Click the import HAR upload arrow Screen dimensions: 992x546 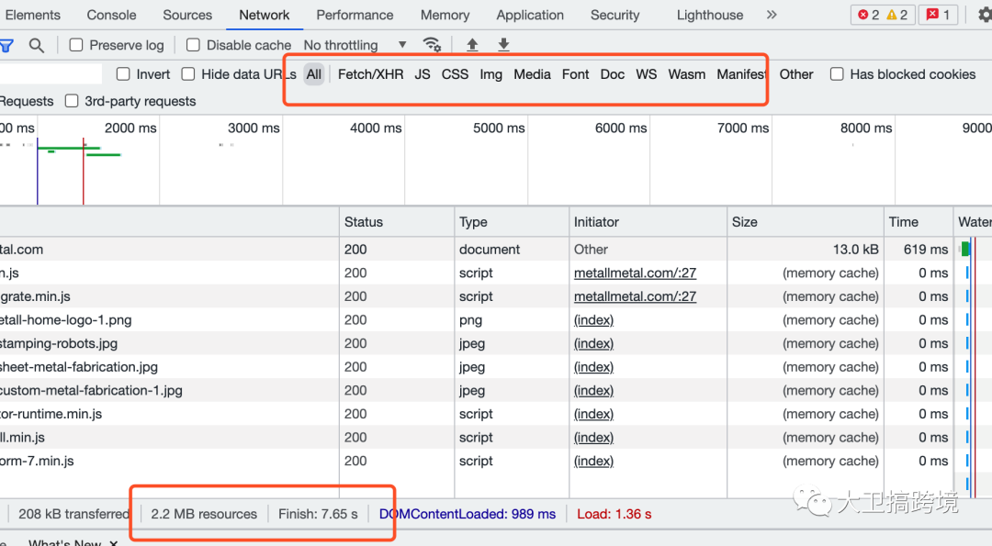click(x=472, y=45)
